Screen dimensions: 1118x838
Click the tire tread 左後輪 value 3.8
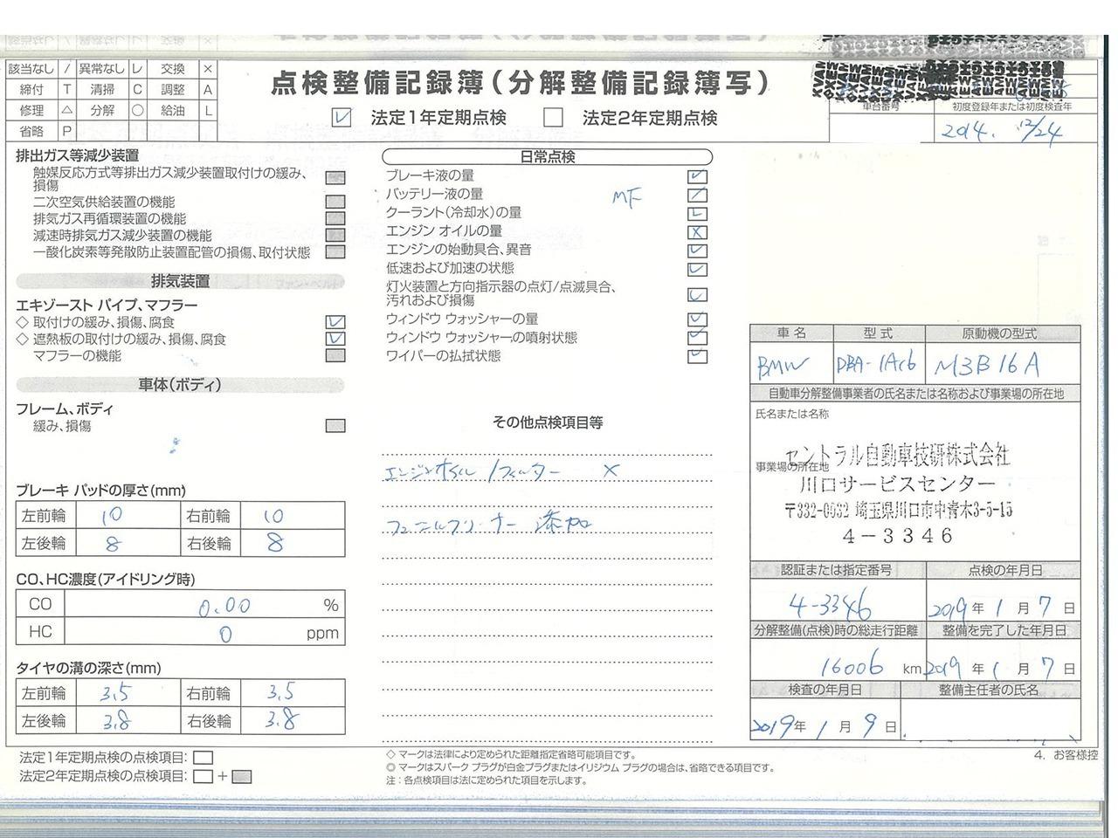(117, 722)
